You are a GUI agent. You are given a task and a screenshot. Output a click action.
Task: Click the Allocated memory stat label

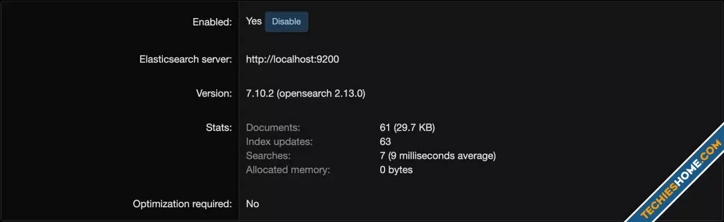click(288, 169)
